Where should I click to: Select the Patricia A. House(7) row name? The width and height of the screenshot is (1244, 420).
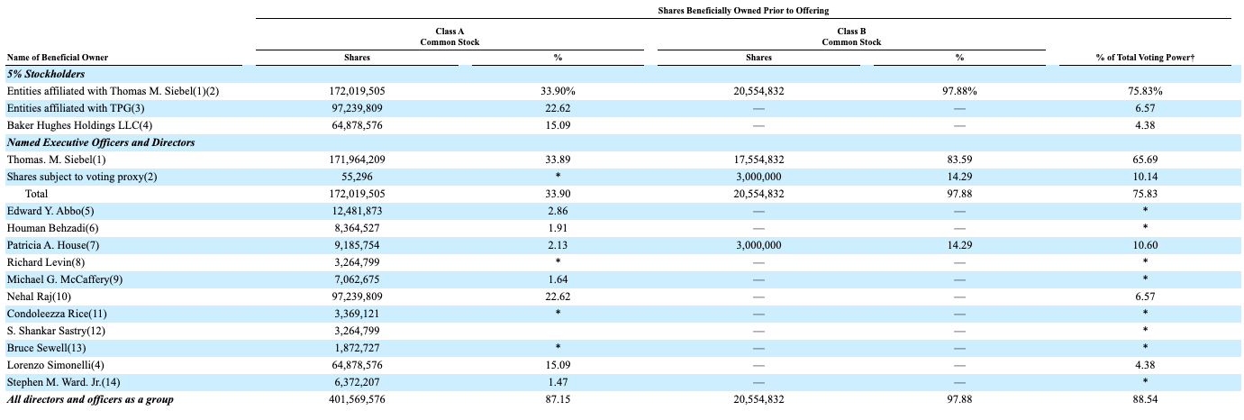click(53, 245)
